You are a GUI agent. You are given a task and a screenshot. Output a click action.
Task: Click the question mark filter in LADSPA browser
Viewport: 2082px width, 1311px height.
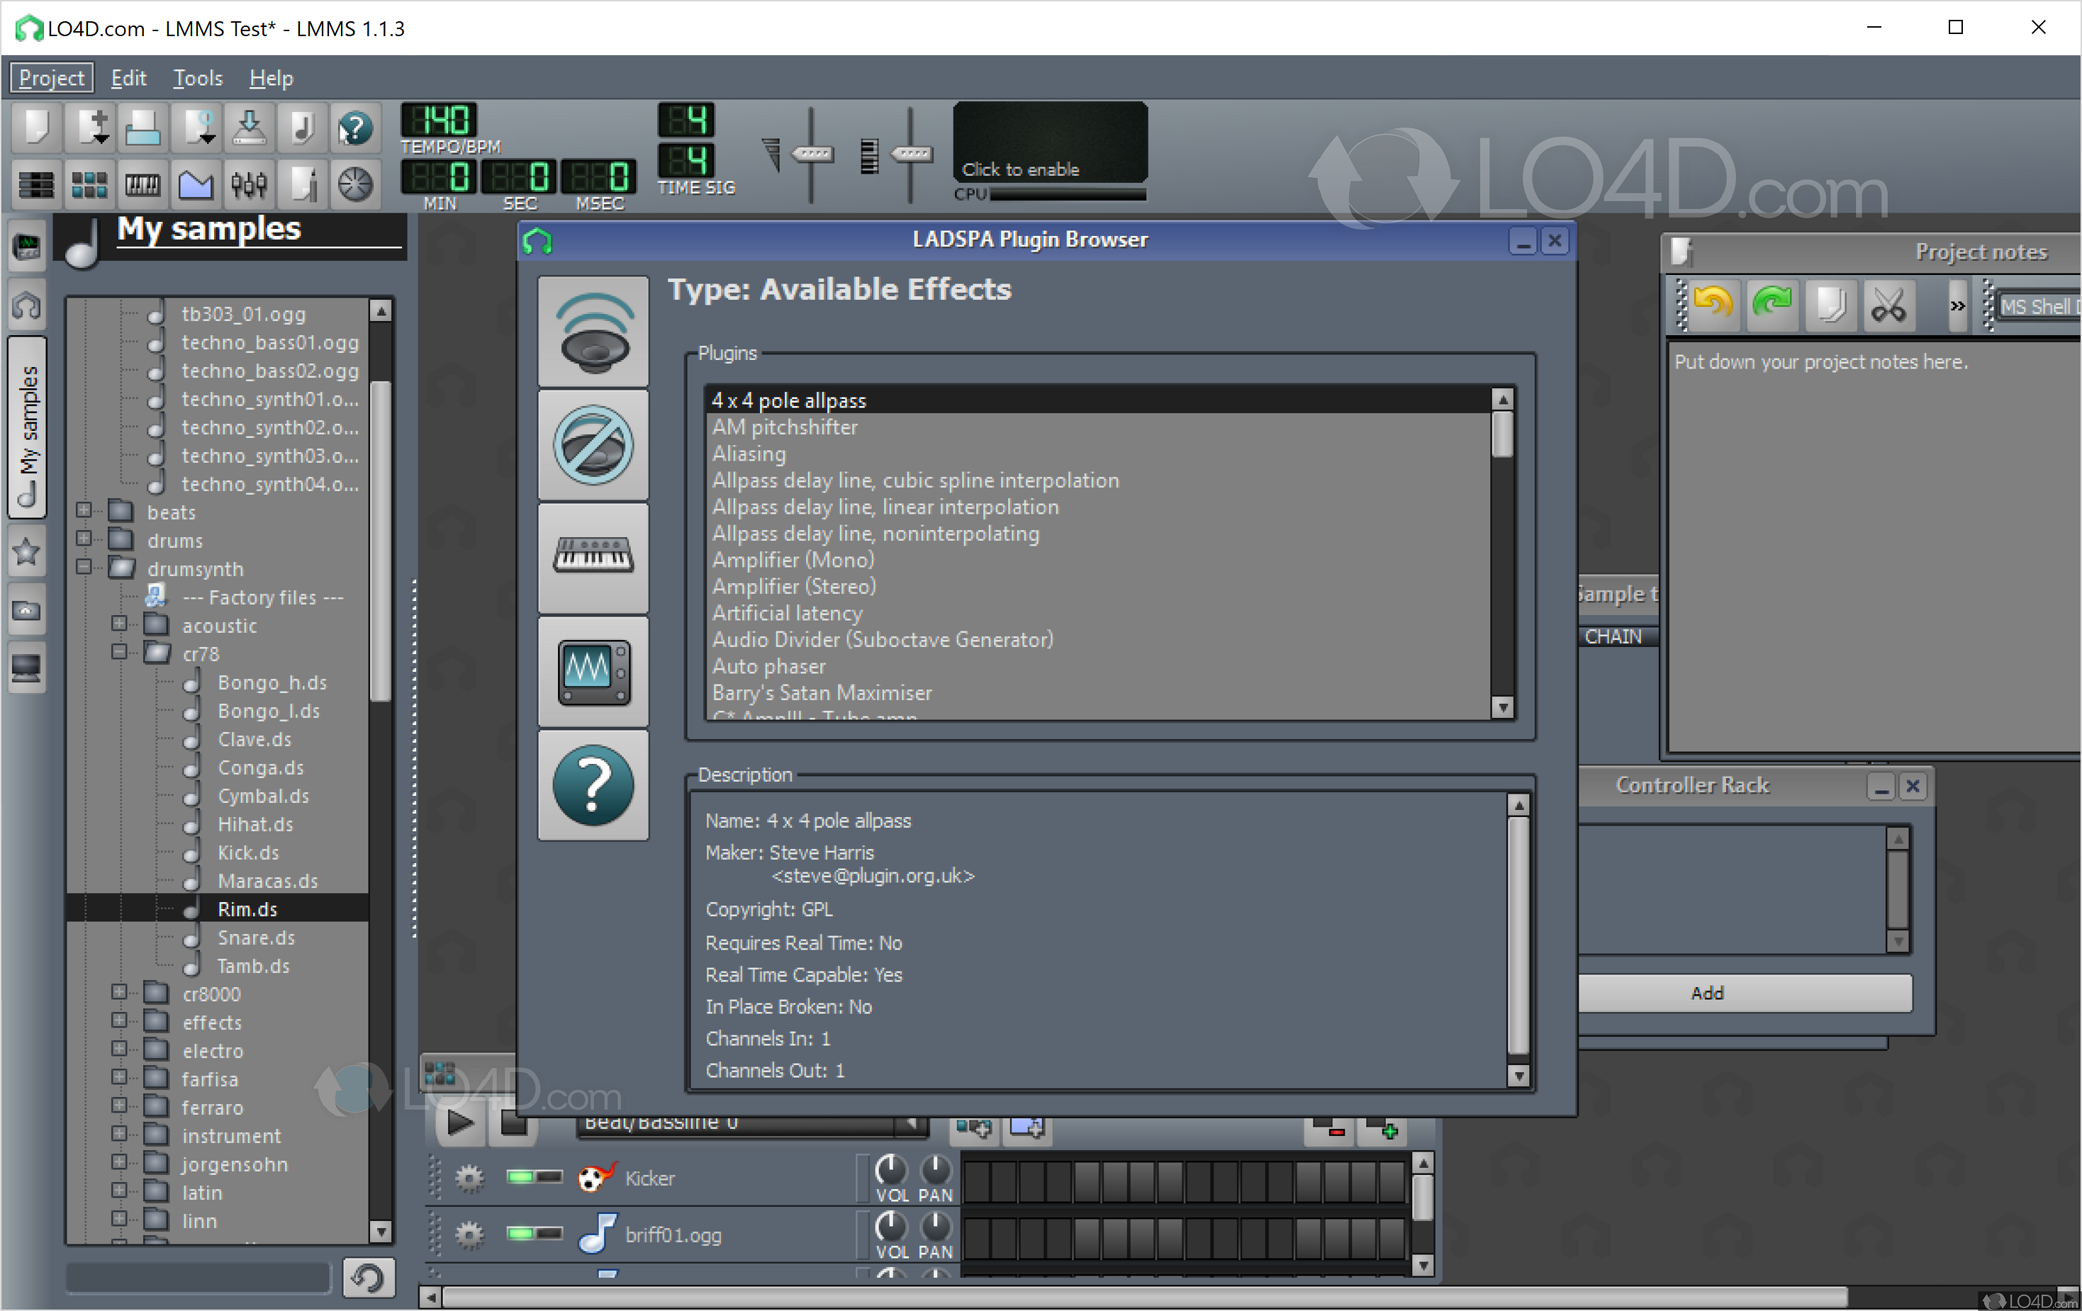tap(592, 784)
